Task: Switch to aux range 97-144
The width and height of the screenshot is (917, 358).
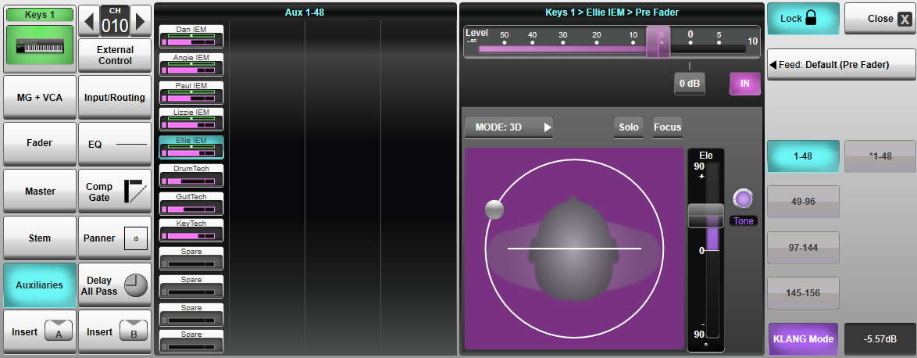Action: pyautogui.click(x=803, y=247)
